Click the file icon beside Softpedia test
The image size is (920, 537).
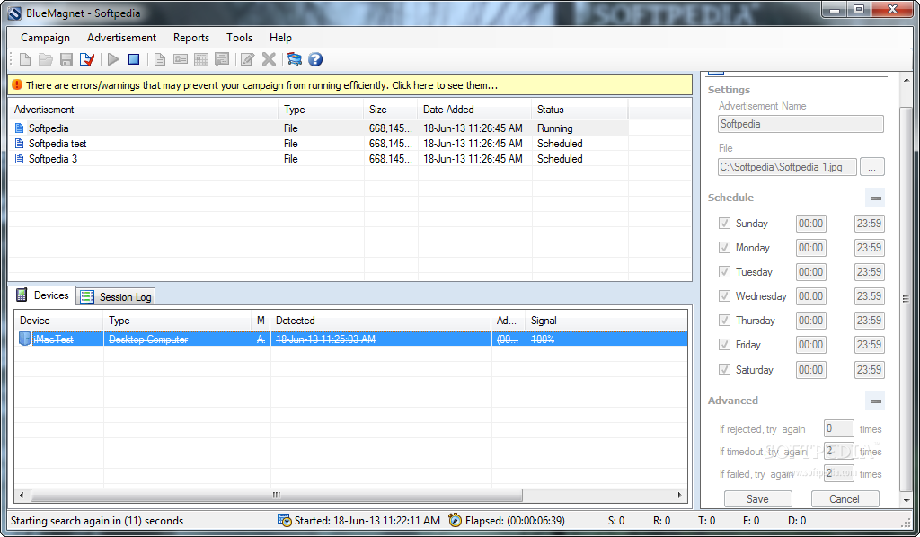coord(20,144)
